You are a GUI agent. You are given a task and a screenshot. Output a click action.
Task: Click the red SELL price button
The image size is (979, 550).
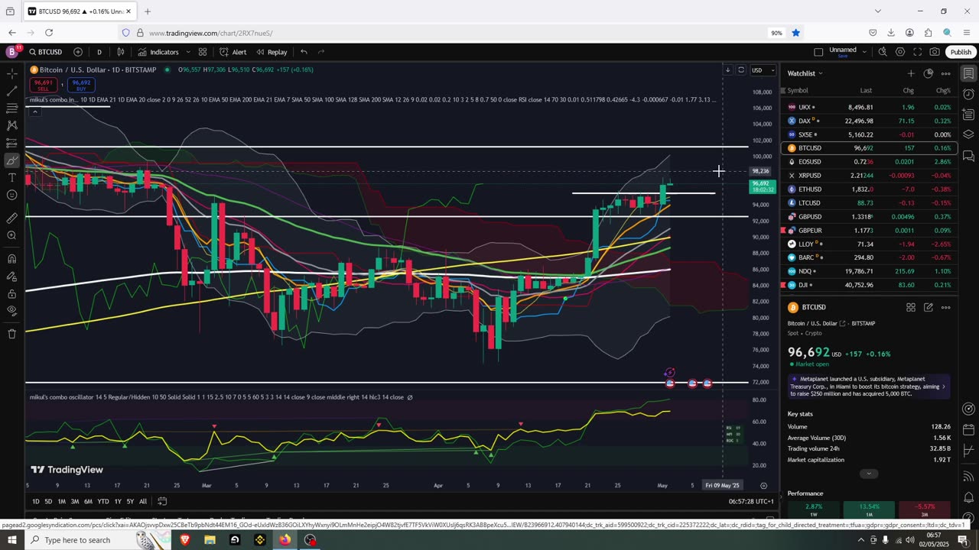(x=43, y=85)
